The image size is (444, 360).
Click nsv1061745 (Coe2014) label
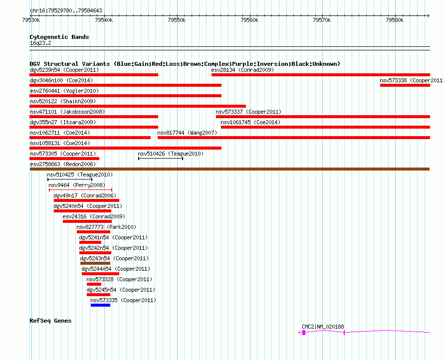(x=250, y=122)
